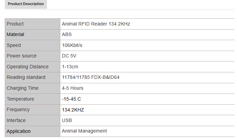Click the ABS material value
This screenshot has width=237, height=139.
[x=67, y=34]
